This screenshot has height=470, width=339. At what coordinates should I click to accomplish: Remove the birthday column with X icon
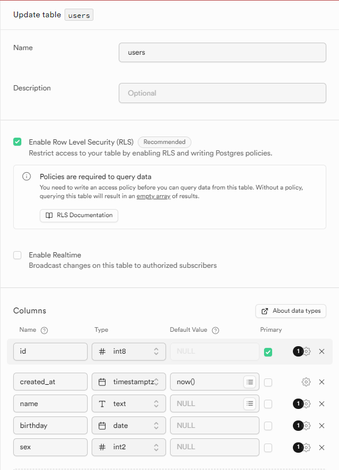tap(322, 426)
